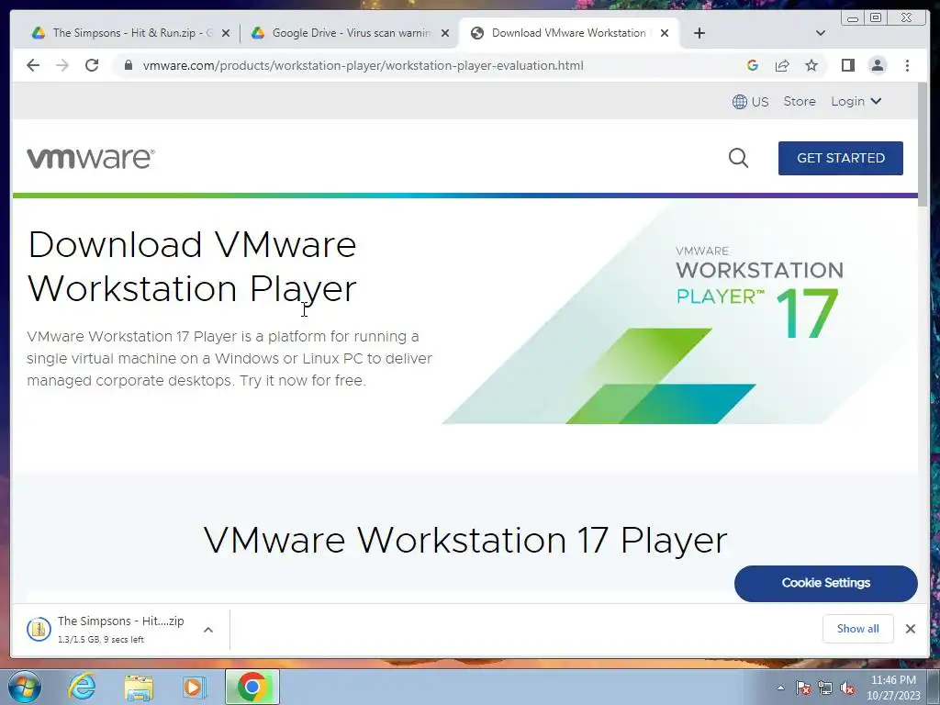The image size is (940, 705).
Task: Click muted volume tray icon
Action: pos(847,688)
